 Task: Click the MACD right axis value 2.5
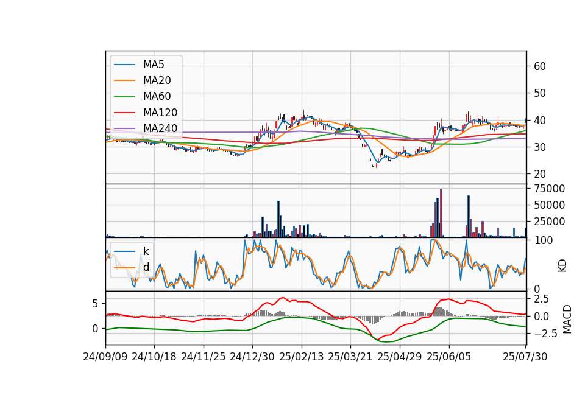[541, 299]
